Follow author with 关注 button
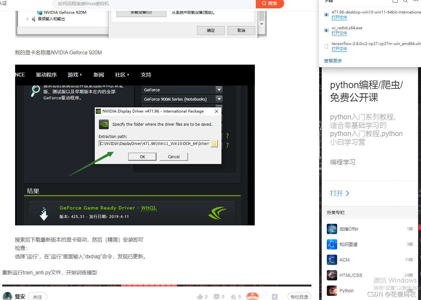Viewport: 421px width, 300px height. 38,297
